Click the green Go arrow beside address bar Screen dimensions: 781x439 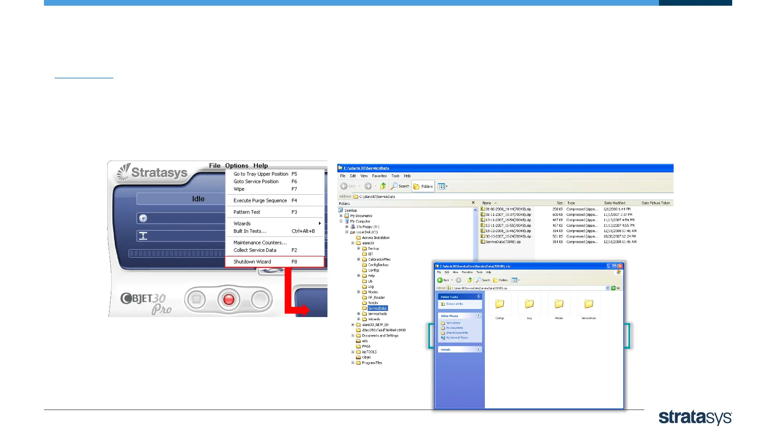(613, 288)
